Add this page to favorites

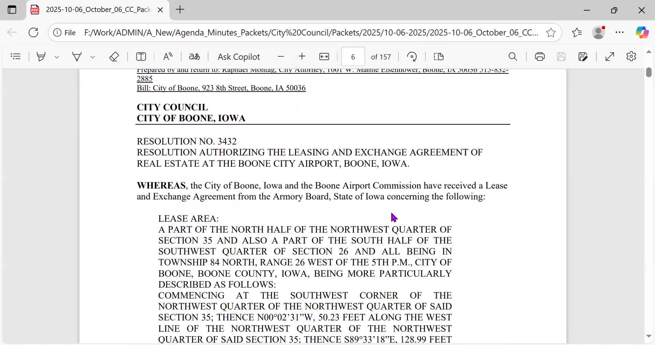[551, 32]
